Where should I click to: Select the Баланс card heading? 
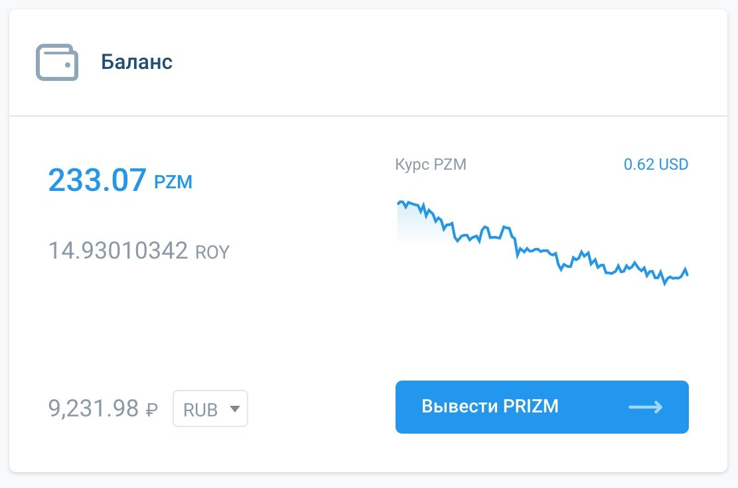coord(137,62)
